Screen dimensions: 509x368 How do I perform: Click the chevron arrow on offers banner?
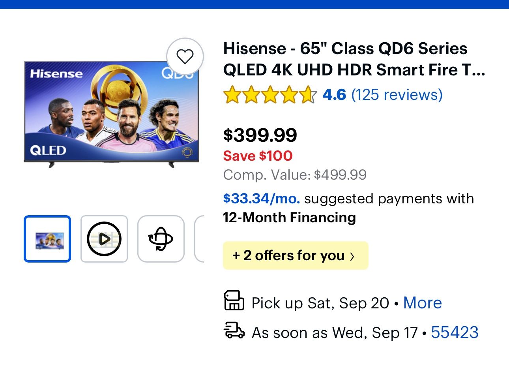352,257
